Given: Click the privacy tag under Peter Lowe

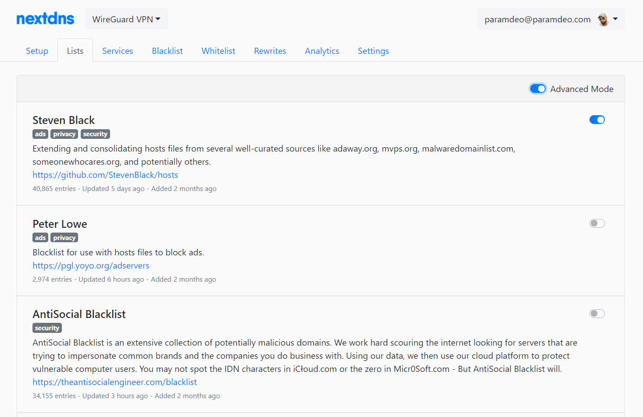Looking at the screenshot, I should (64, 238).
